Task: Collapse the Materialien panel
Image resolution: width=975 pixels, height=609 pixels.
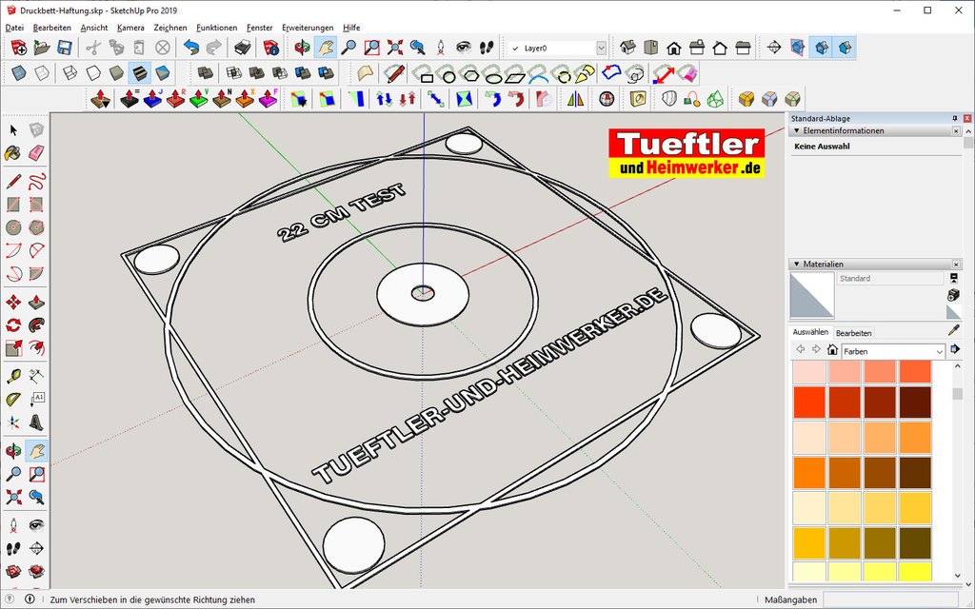Action: pos(797,265)
